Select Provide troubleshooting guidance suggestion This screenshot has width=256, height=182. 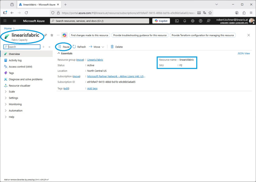click(x=140, y=35)
